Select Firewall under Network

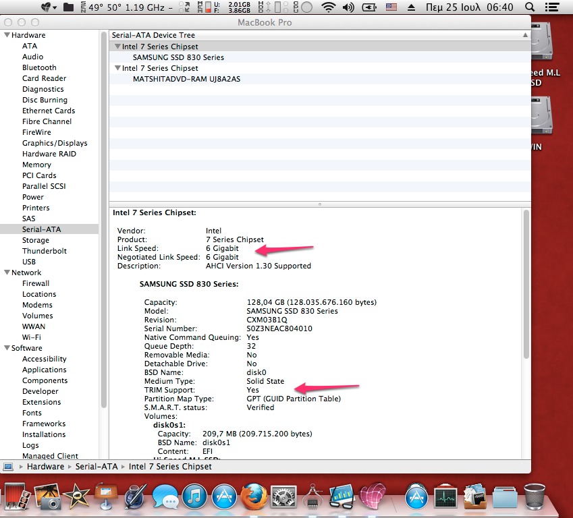tap(36, 283)
